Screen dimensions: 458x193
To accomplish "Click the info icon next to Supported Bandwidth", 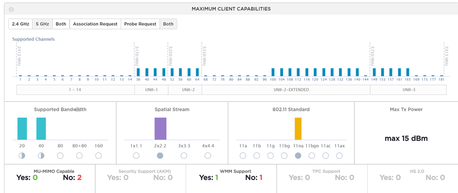I will [x=77, y=110].
